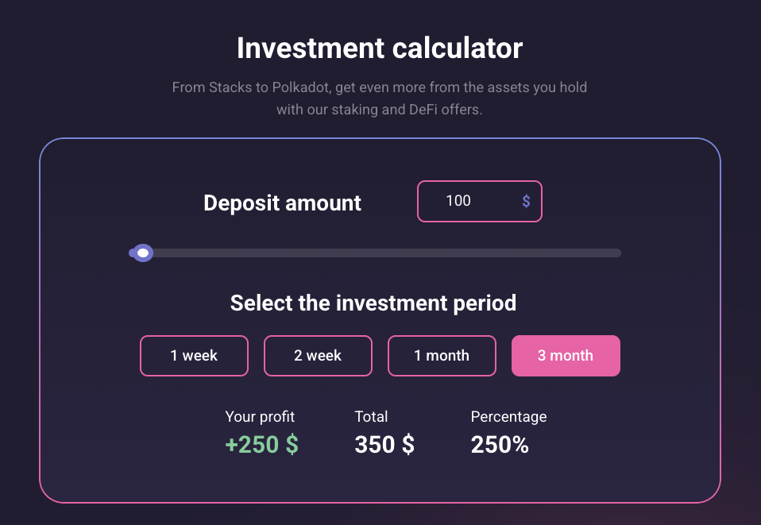Click the dollar sign icon in deposit field

[x=526, y=202]
